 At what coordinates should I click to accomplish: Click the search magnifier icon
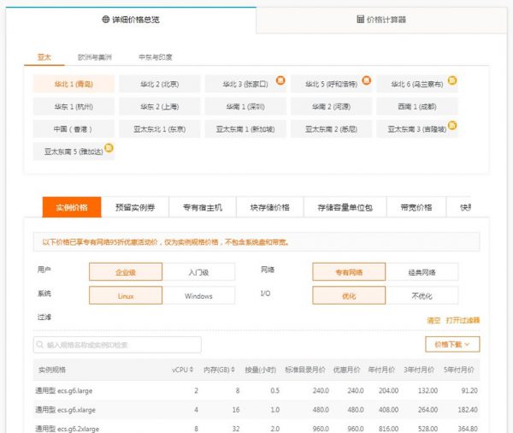click(40, 345)
